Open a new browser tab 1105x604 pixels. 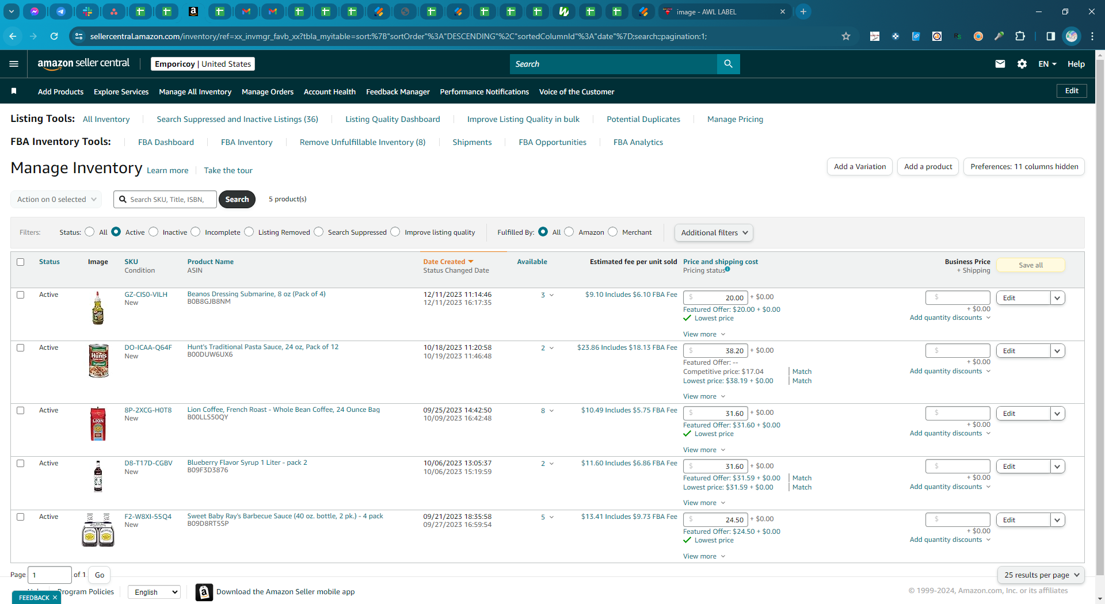[803, 12]
